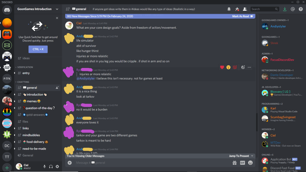Open emoji picker in message box
This screenshot has width=306, height=172.
[x=250, y=163]
